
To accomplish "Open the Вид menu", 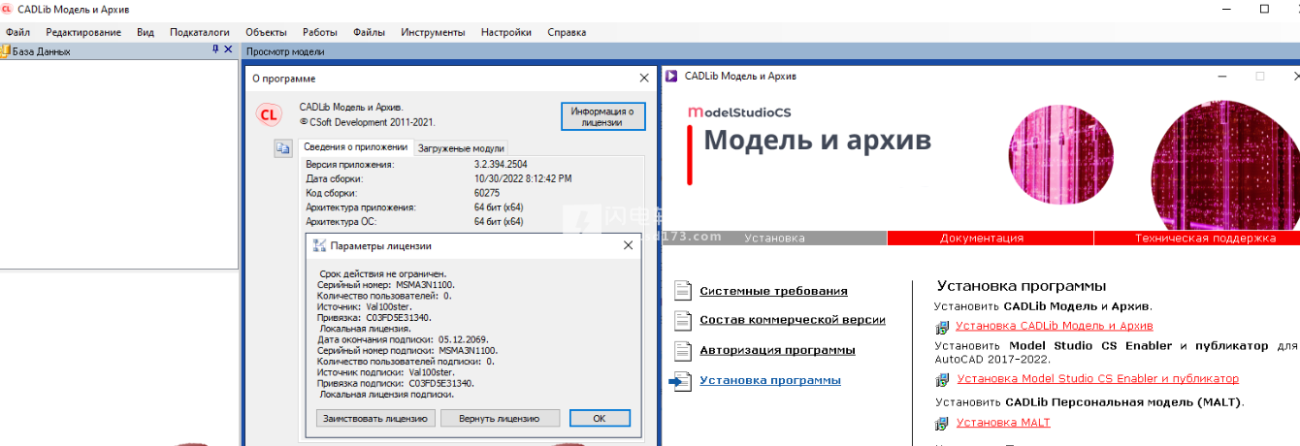I will coord(146,32).
